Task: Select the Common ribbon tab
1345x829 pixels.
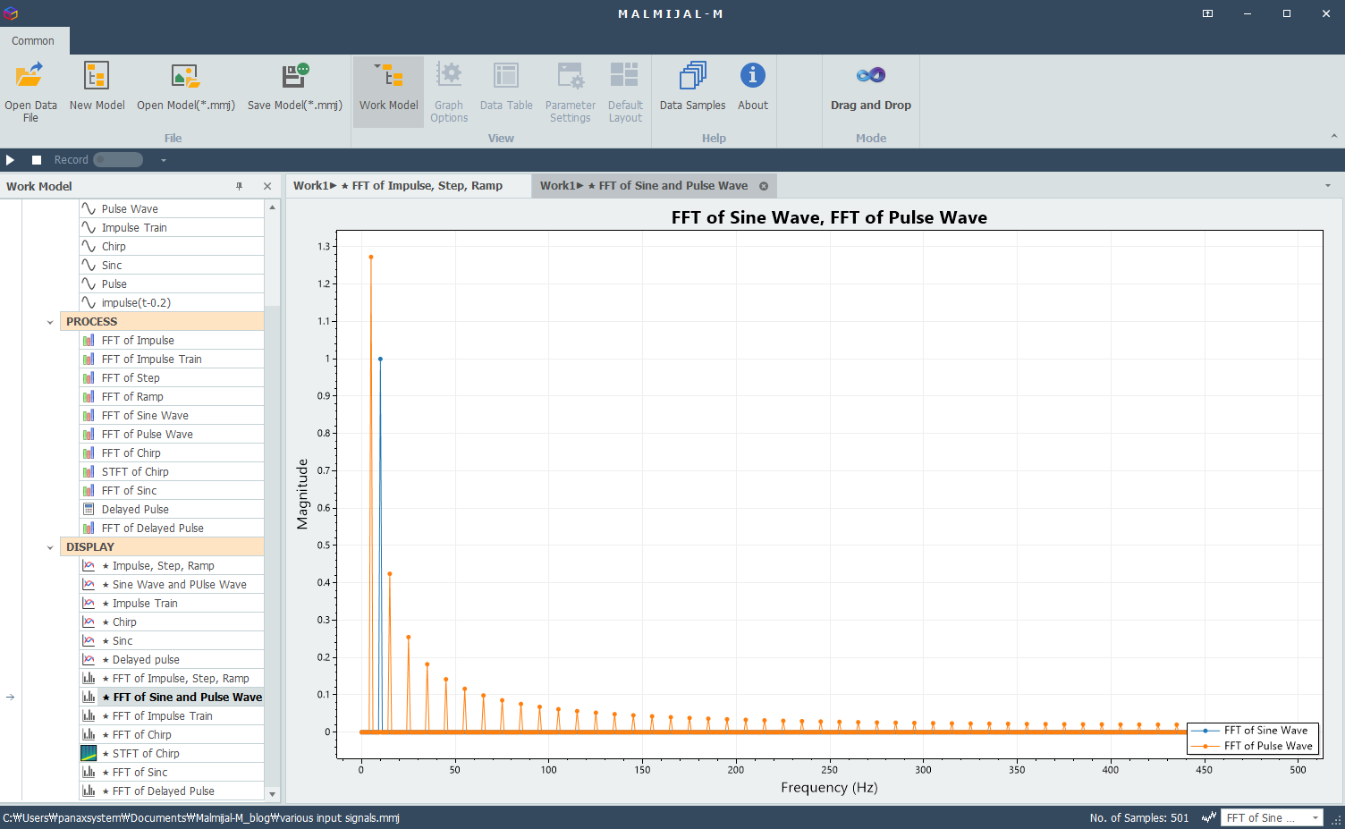Action: (33, 41)
